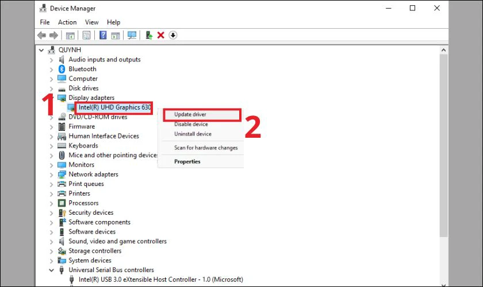Click the Mice and other pointing devices icon
Image resolution: width=483 pixels, height=287 pixels.
tap(62, 155)
